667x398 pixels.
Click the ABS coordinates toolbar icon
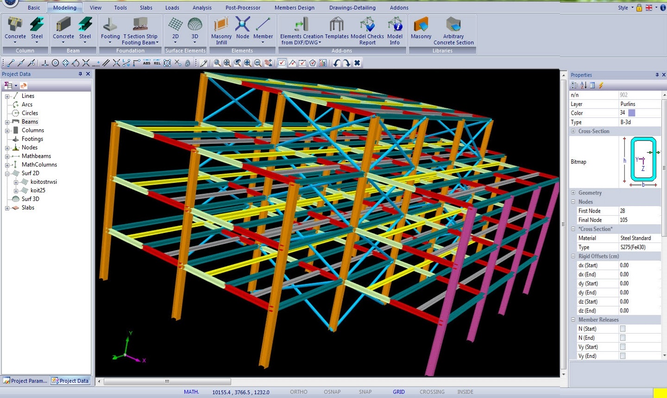147,63
